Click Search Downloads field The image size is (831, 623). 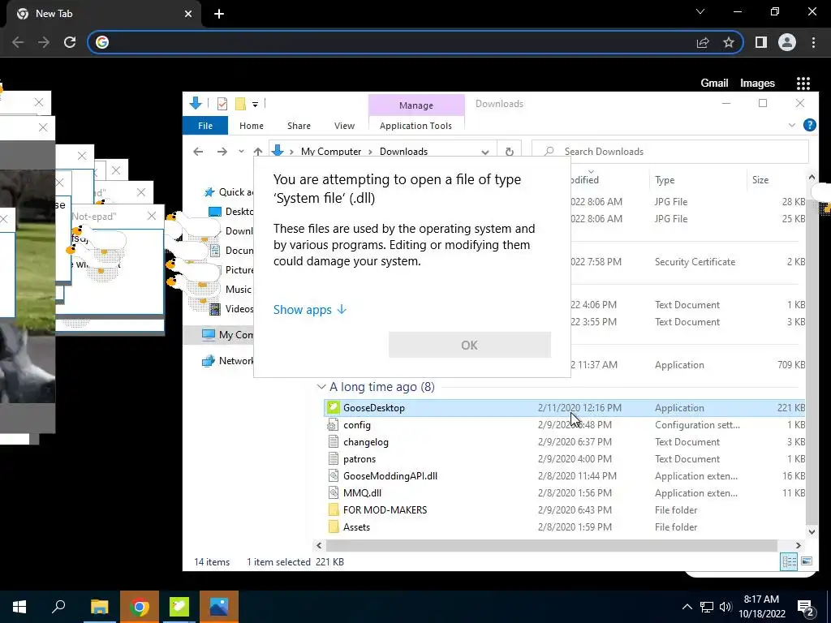[x=670, y=152]
